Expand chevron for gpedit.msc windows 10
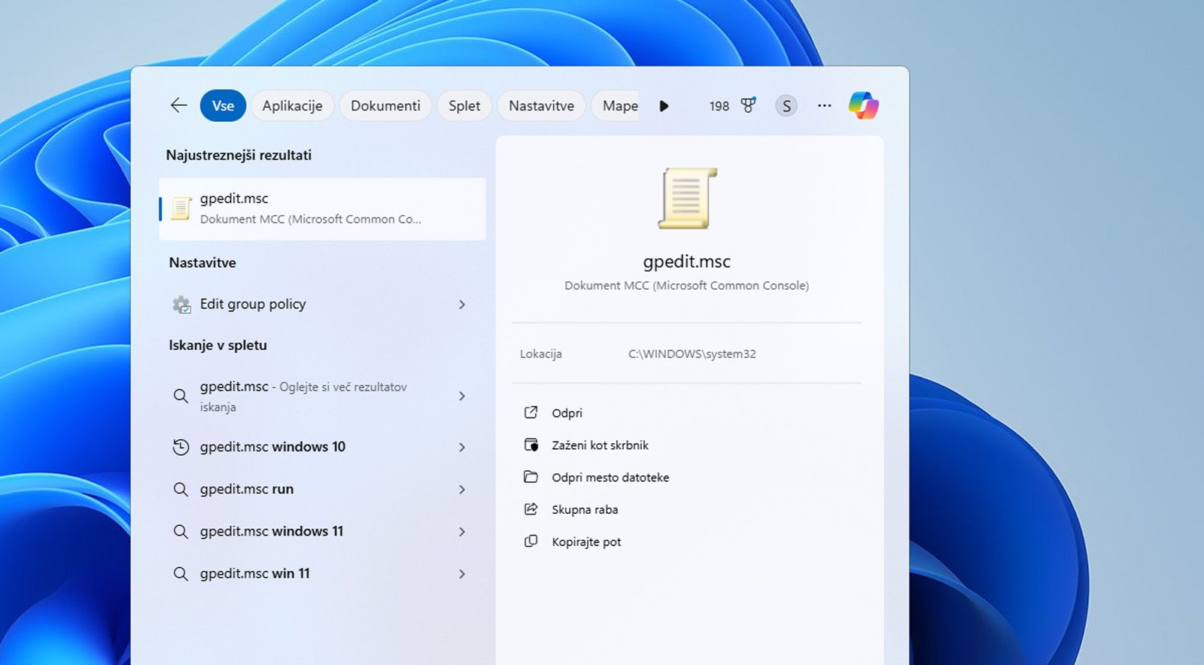This screenshot has width=1204, height=665. tap(462, 447)
